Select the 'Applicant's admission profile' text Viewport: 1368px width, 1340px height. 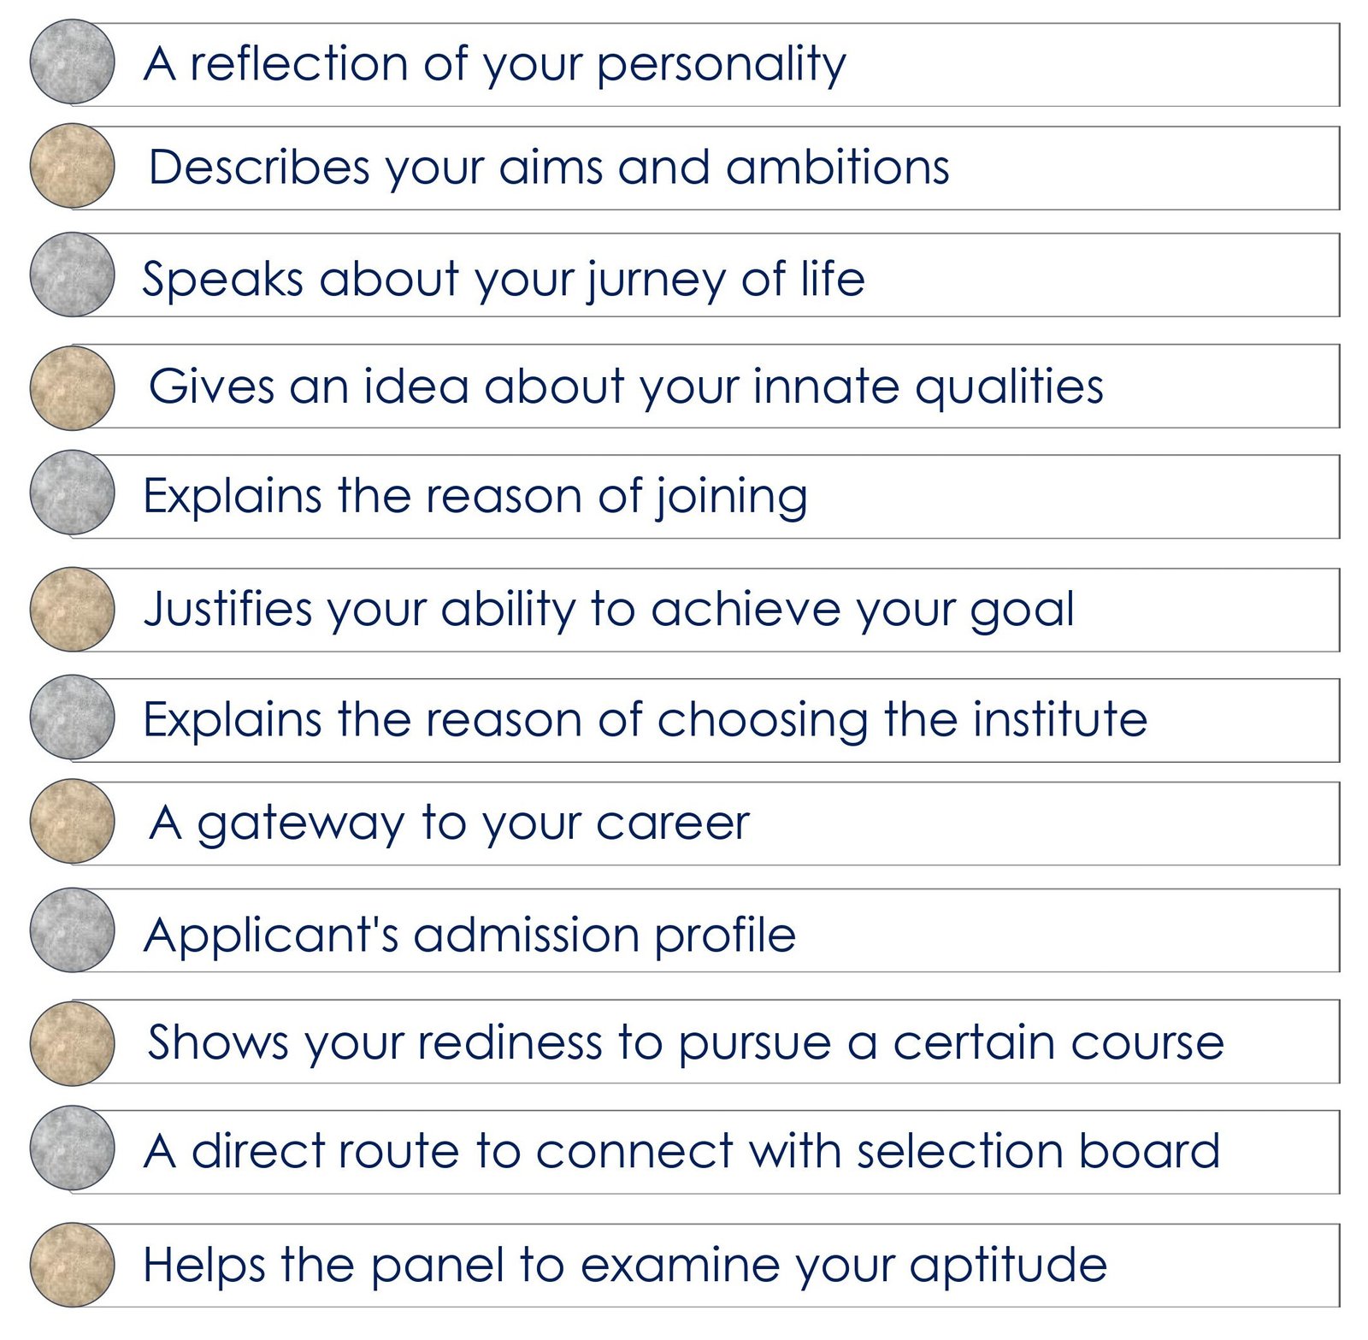(470, 936)
